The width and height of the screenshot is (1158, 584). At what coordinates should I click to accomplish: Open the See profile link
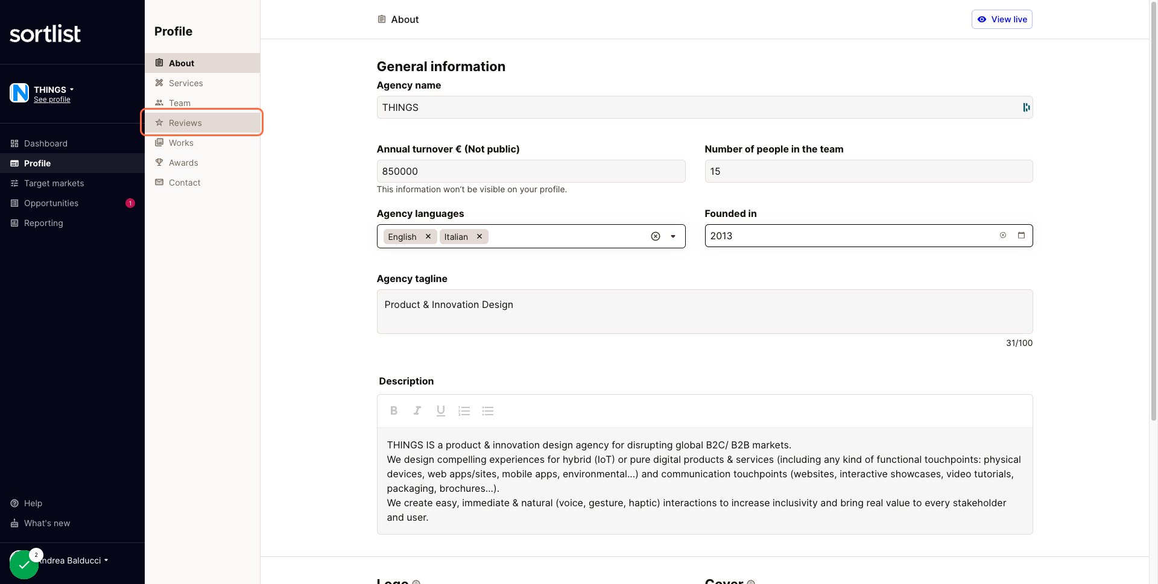(x=52, y=99)
